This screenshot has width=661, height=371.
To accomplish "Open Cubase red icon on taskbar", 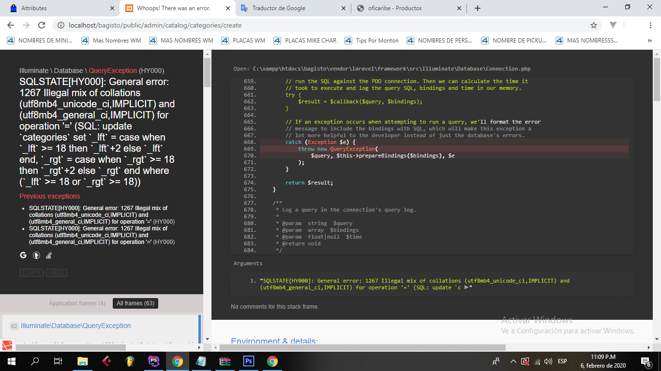I will [x=106, y=361].
